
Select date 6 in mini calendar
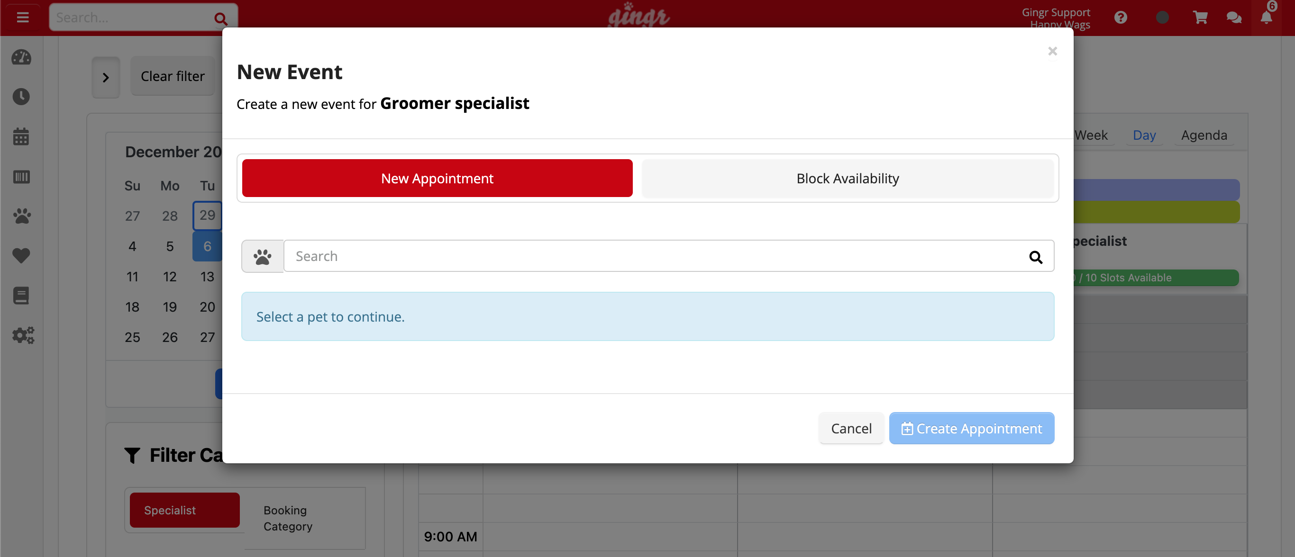click(207, 246)
